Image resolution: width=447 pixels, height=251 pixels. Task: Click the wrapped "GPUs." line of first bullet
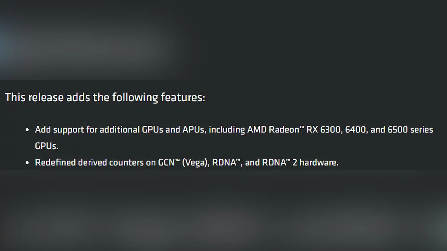(47, 146)
